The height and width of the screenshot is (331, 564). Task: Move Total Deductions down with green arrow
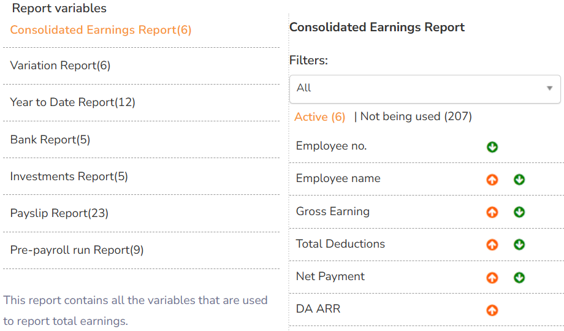pos(519,245)
